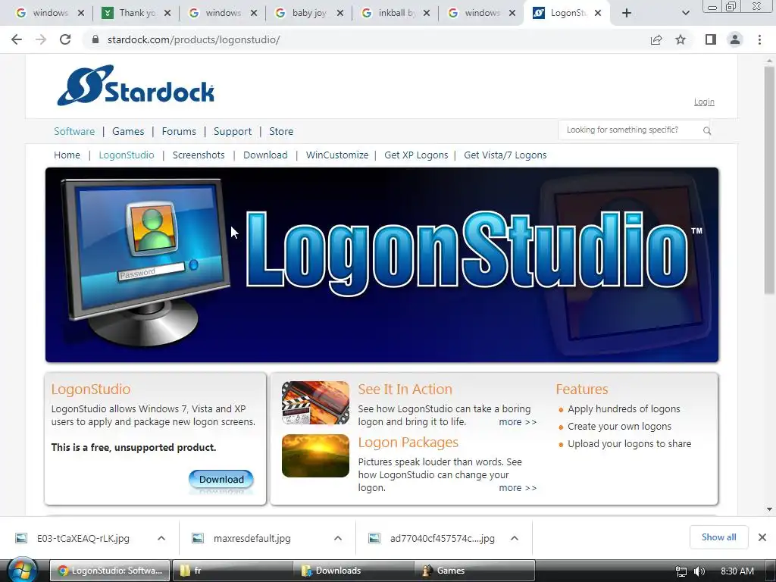The height and width of the screenshot is (582, 776).
Task: Click the 'Apply hundreds of logons' feature text
Action: tap(624, 408)
